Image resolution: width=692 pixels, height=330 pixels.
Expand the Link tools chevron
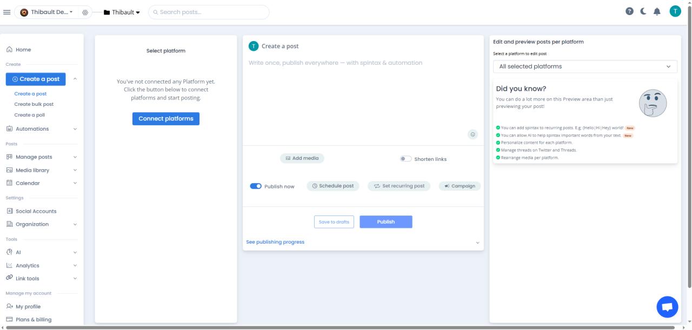pos(75,278)
